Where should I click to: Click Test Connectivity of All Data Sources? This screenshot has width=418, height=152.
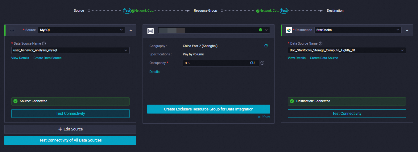(x=70, y=140)
